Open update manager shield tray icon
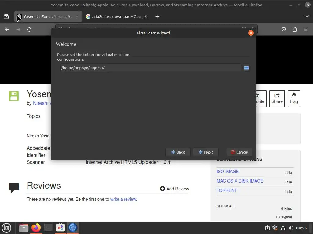 click(x=275, y=228)
